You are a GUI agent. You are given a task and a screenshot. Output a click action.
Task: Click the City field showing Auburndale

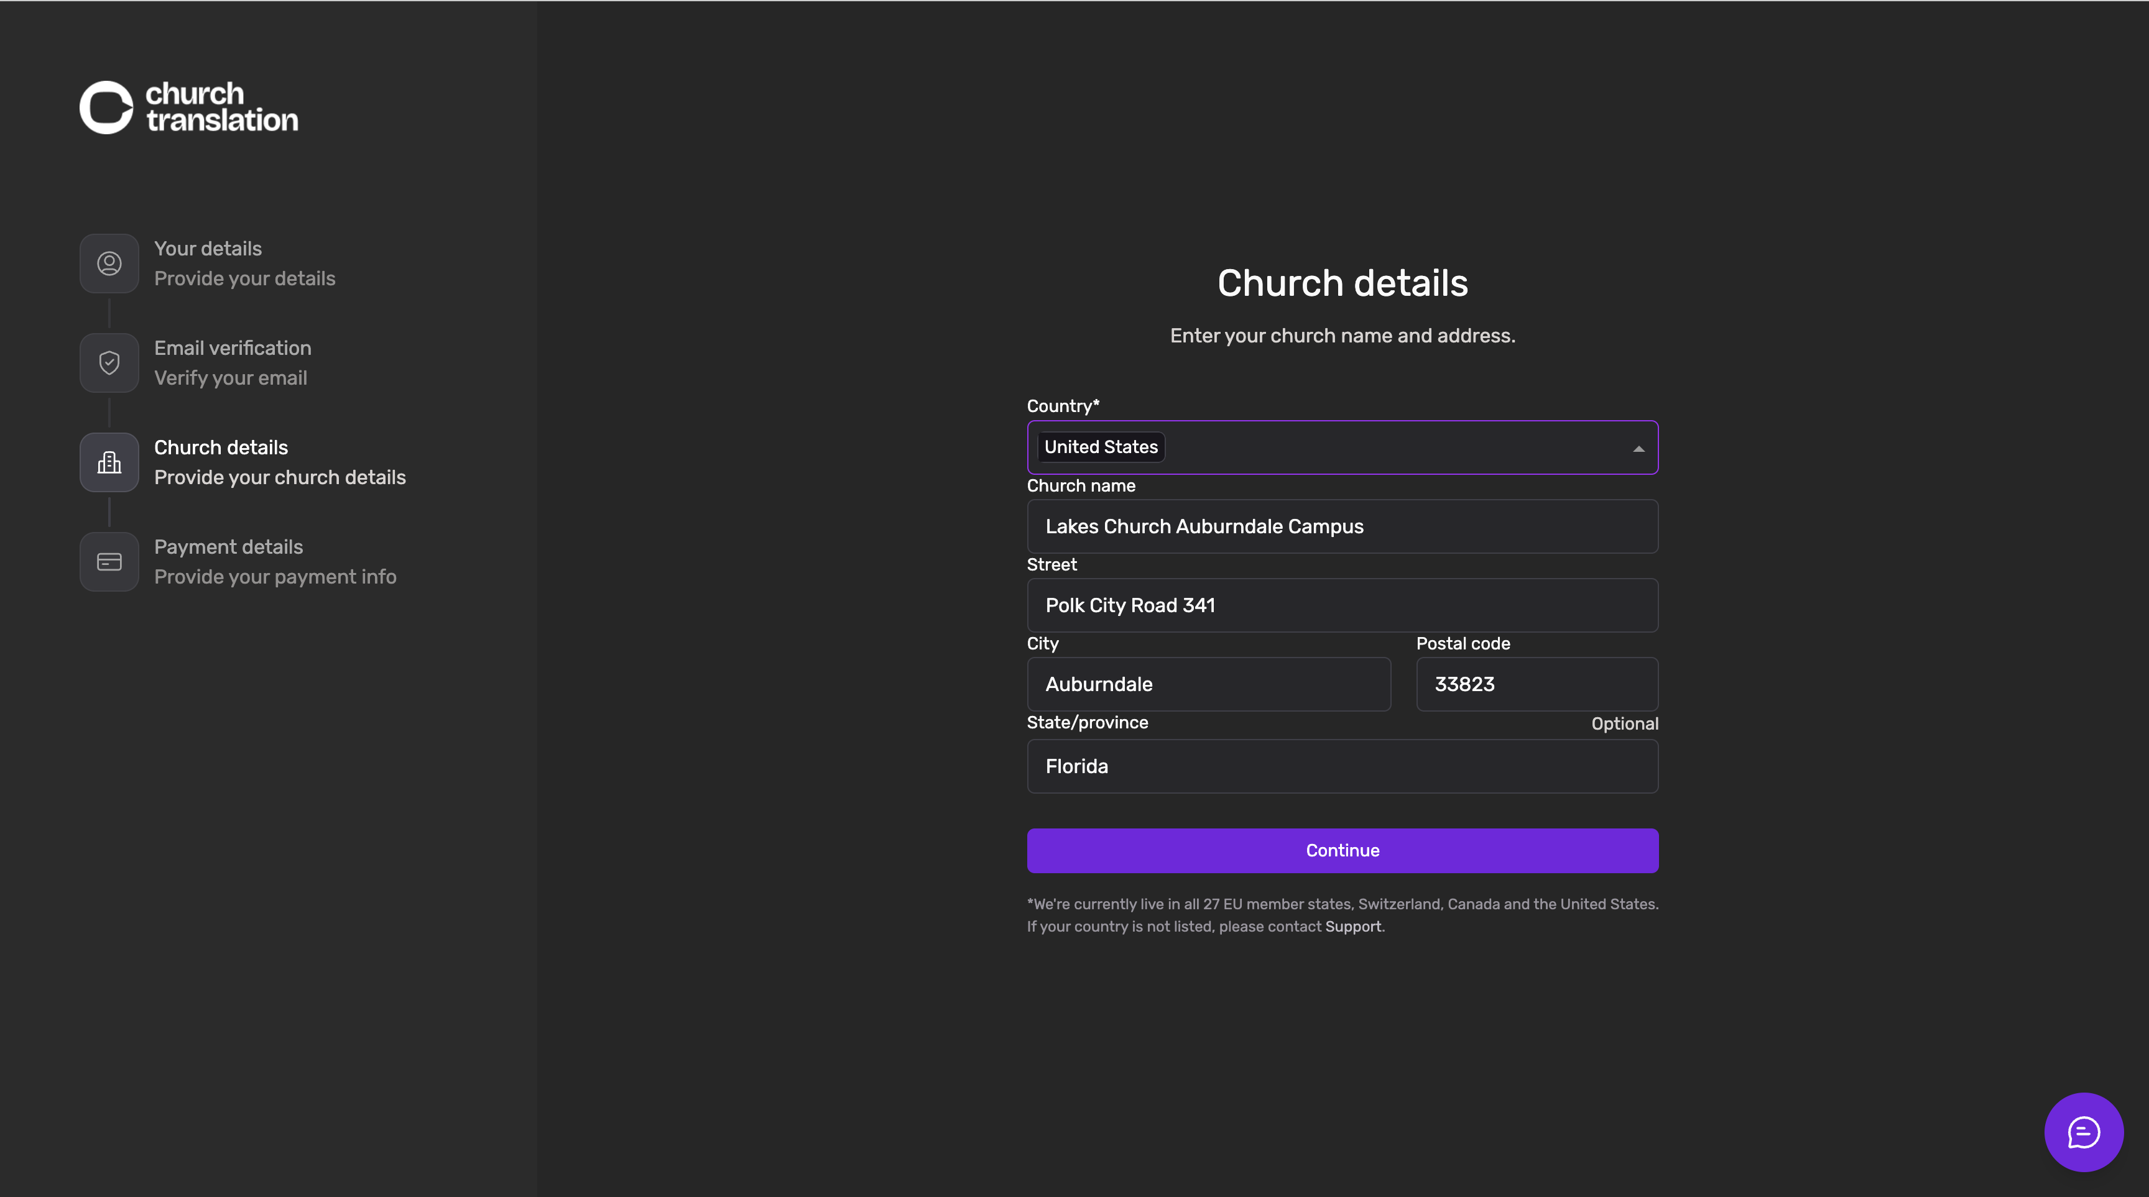click(x=1209, y=684)
